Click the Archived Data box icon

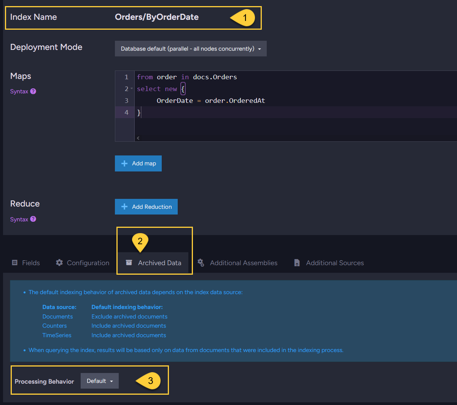[x=129, y=263]
